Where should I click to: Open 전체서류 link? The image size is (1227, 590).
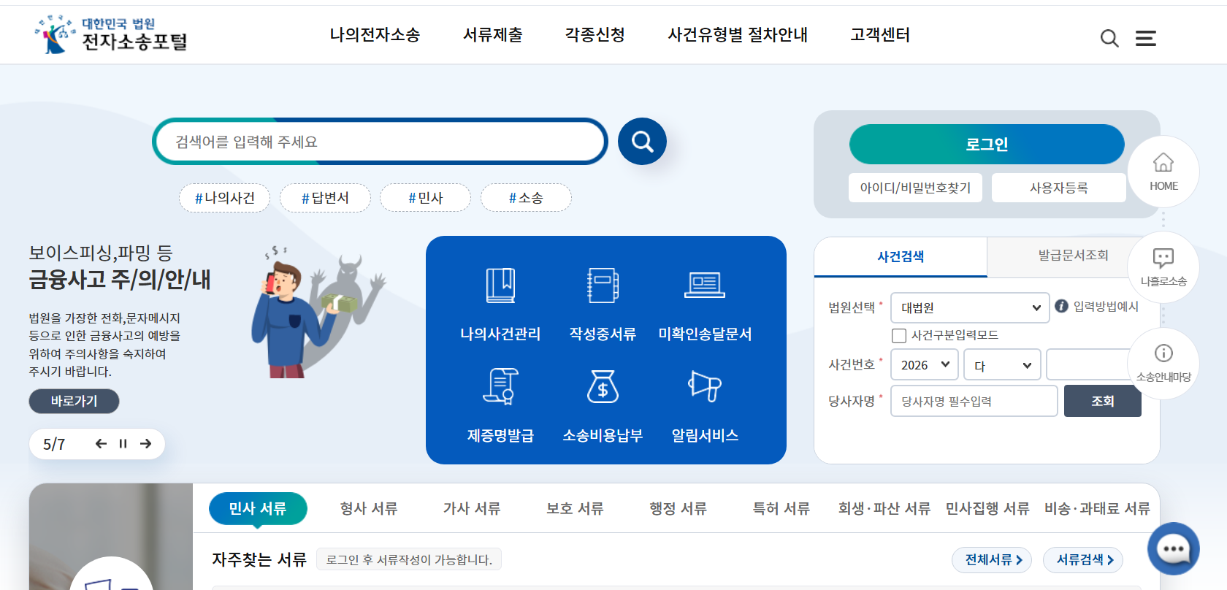click(992, 559)
